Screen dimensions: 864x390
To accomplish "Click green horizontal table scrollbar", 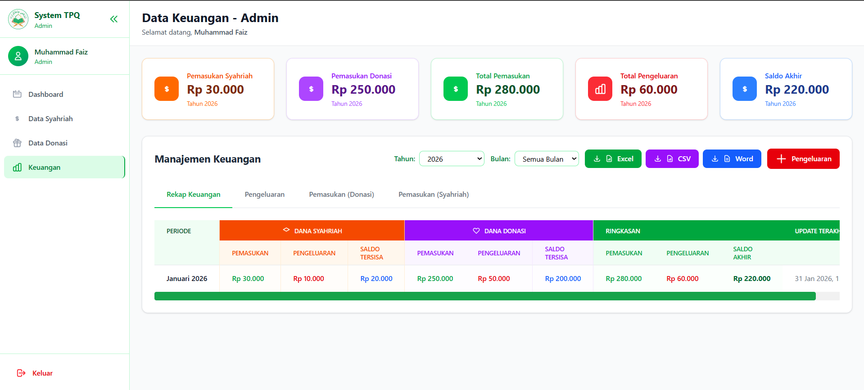I will [485, 296].
